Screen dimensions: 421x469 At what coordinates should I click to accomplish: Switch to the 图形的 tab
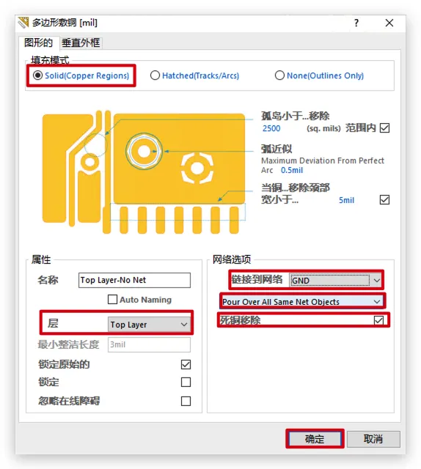point(39,43)
